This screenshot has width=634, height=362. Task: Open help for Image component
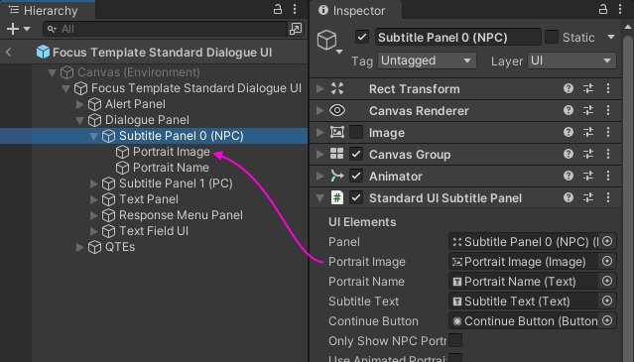click(x=569, y=132)
